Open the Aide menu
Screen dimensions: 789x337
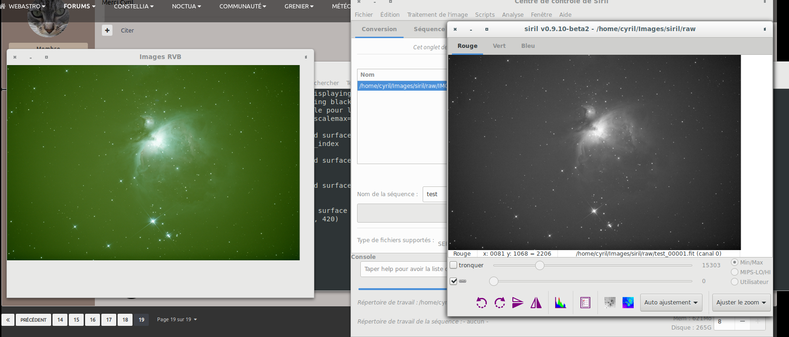(x=565, y=15)
